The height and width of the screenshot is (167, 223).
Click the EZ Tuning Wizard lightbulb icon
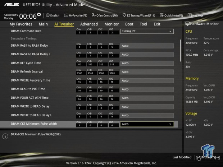[x=124, y=15]
